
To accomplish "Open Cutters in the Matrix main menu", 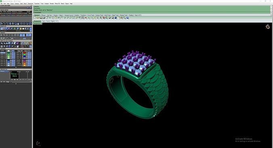I will 24,15.
